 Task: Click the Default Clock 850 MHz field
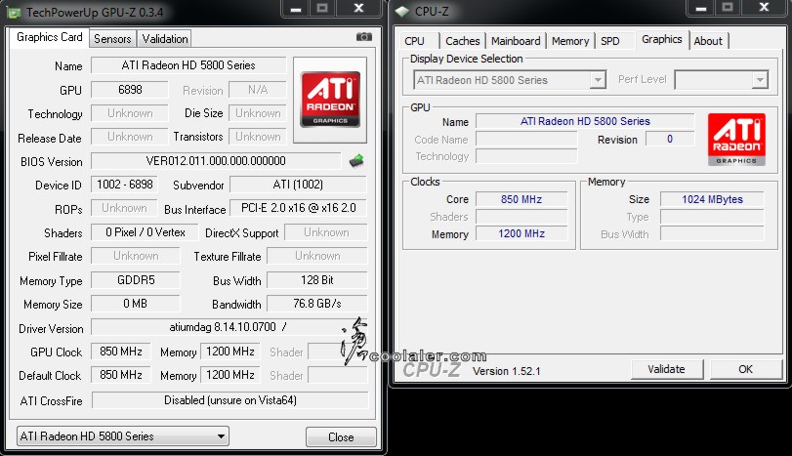(x=121, y=375)
